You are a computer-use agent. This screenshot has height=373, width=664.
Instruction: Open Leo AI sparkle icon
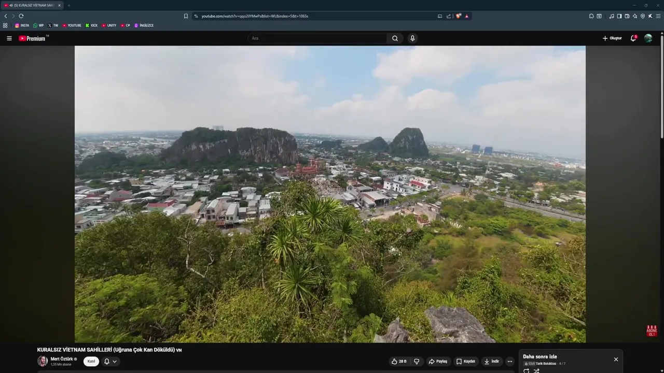click(635, 16)
